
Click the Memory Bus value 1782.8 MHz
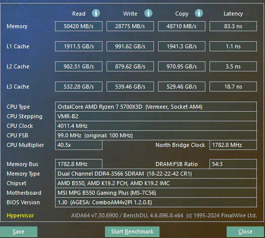tap(79, 164)
